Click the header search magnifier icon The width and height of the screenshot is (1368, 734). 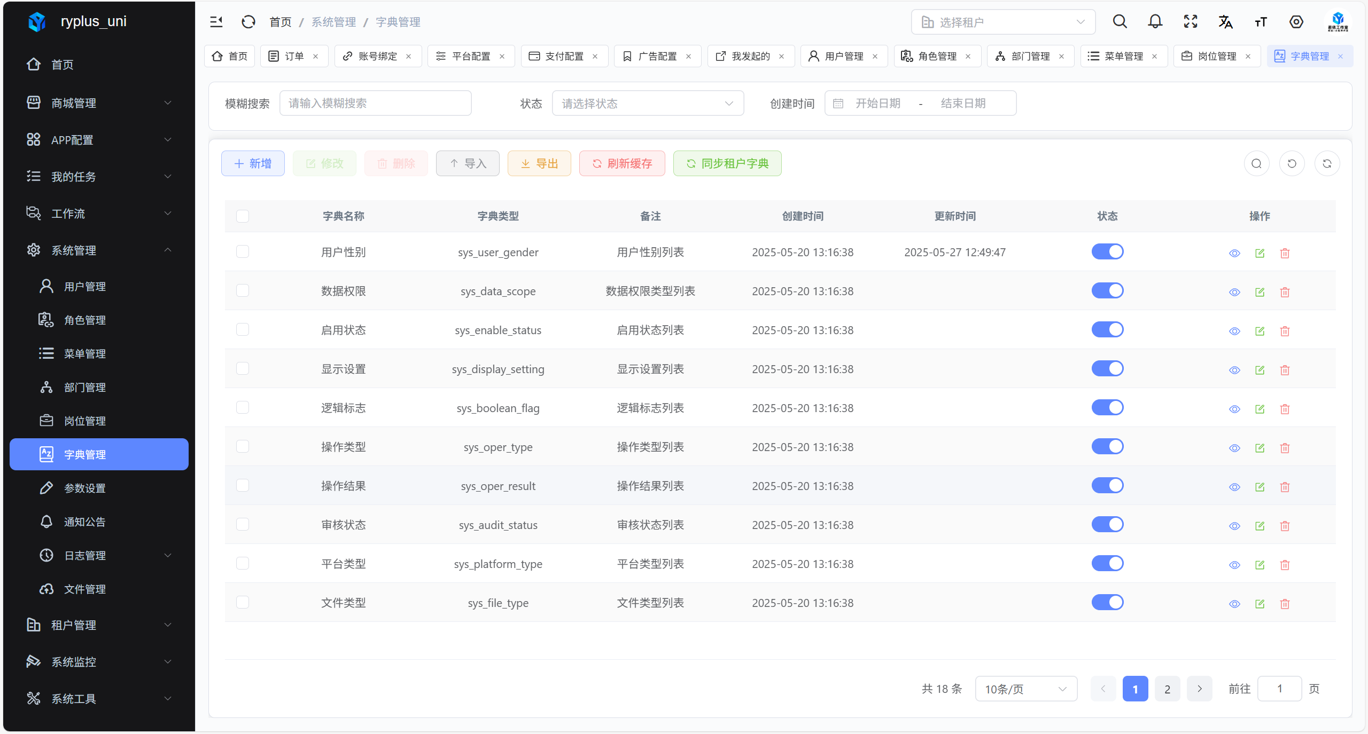click(x=1120, y=22)
